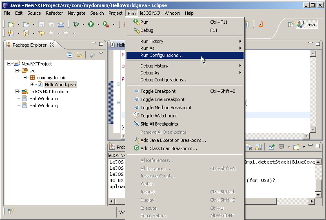Click Scroll Lock console icon
Image resolution: width=326 pixels, height=220 pixels.
point(258,147)
